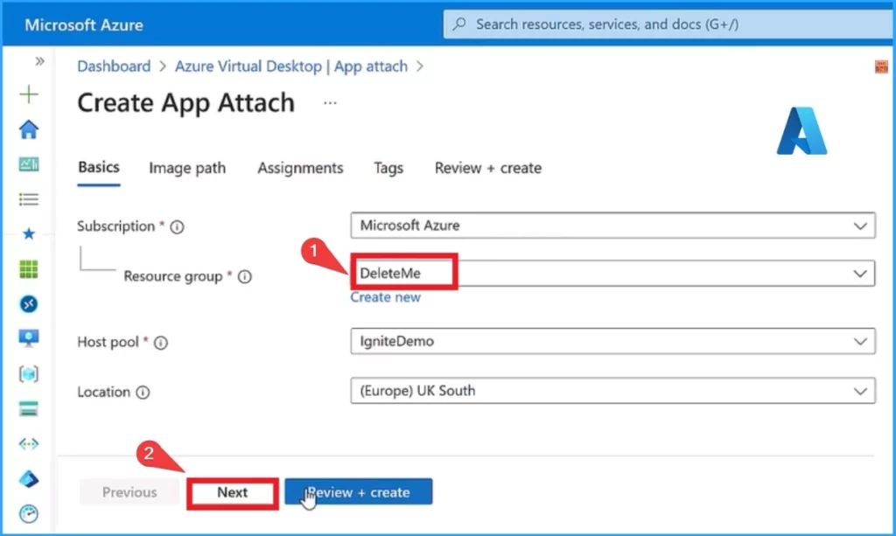Open All services list icon
The width and height of the screenshot is (896, 536).
click(29, 199)
